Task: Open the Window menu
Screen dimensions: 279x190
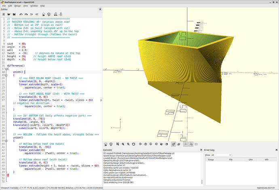Action: (34, 6)
